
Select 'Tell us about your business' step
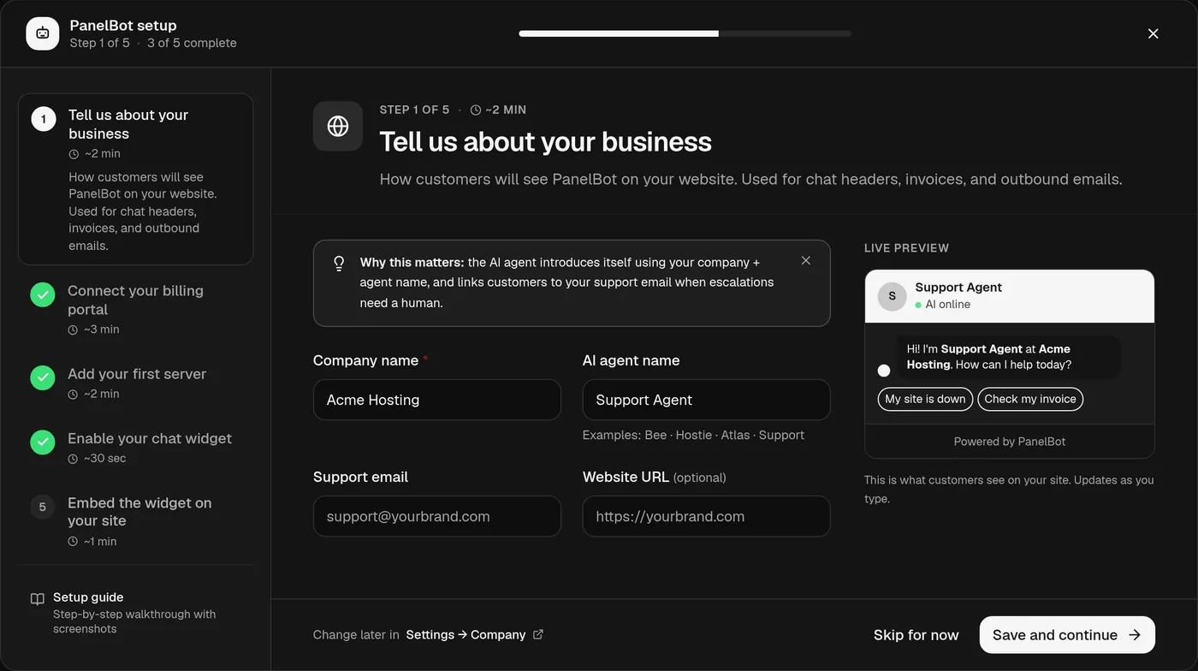click(x=135, y=179)
